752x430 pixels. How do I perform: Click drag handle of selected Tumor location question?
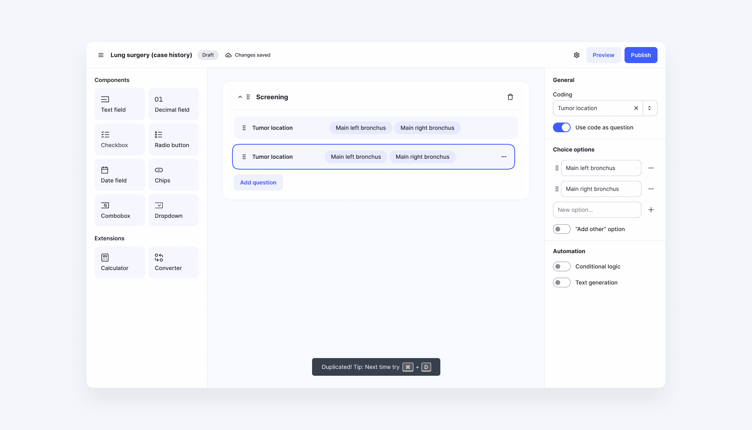pos(244,157)
